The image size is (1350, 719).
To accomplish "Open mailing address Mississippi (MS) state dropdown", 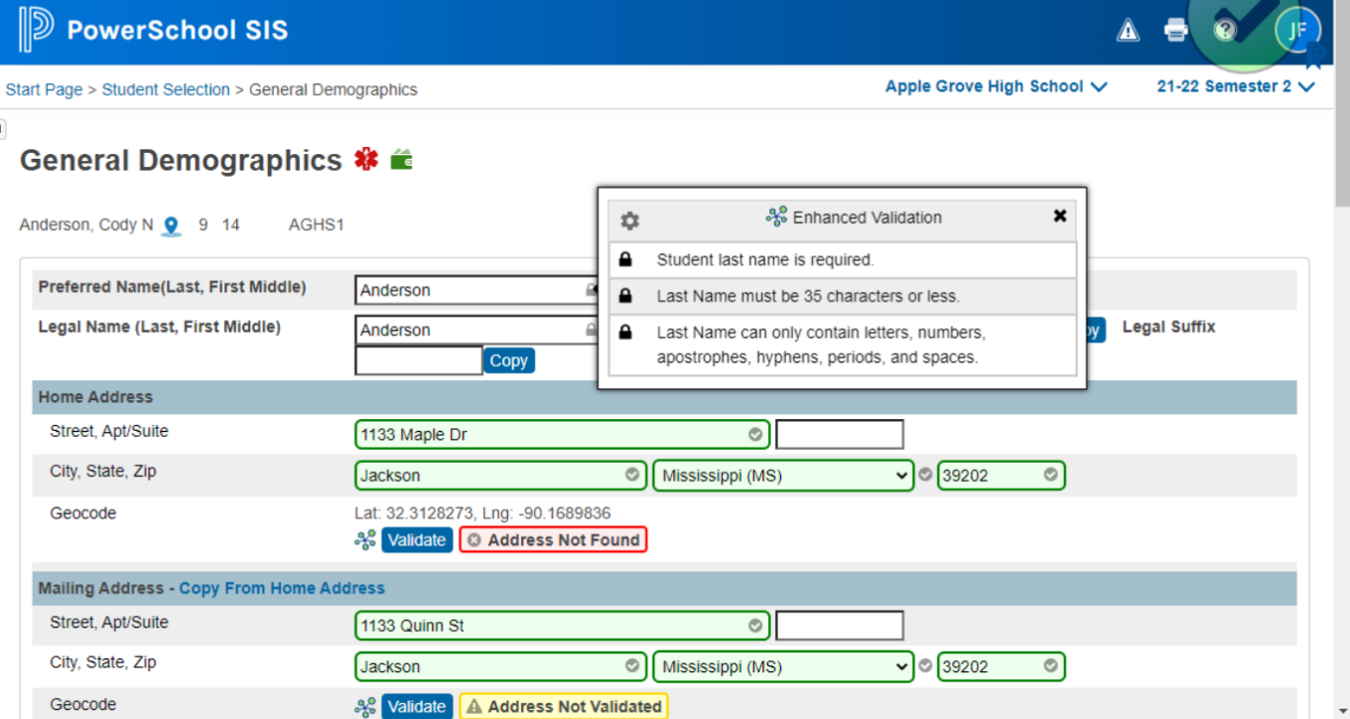I will pyautogui.click(x=783, y=666).
